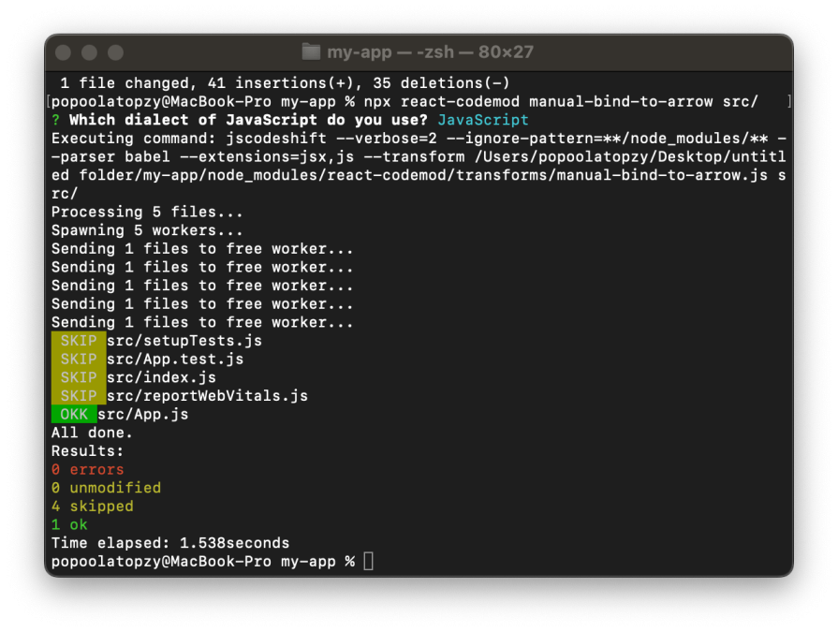Click the src/reportWebVitals.js file path

coord(207,396)
